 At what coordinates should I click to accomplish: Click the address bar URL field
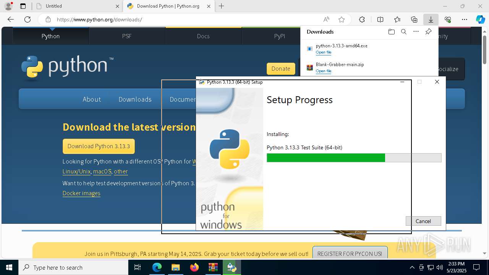pyautogui.click(x=187, y=19)
